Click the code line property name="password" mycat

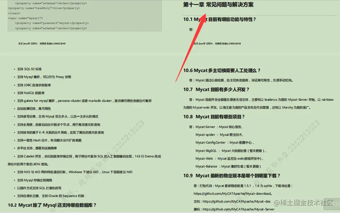coord(52,23)
